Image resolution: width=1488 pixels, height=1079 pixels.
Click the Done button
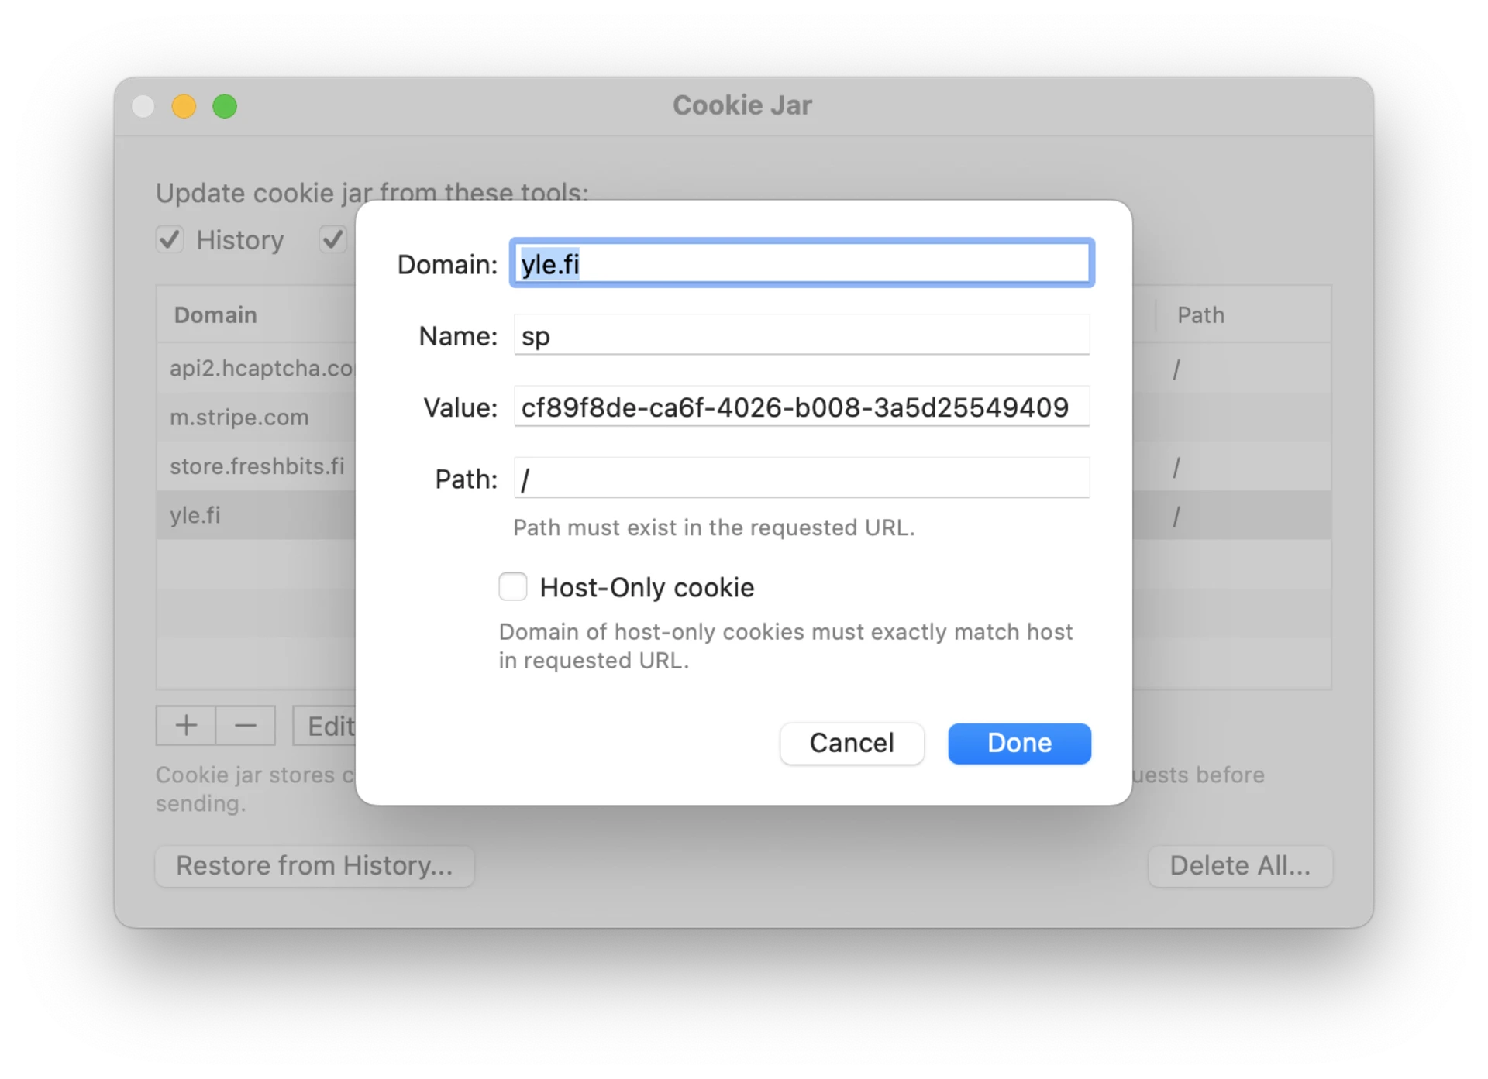coord(1018,743)
